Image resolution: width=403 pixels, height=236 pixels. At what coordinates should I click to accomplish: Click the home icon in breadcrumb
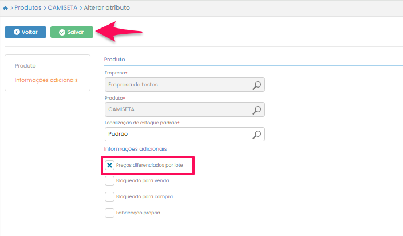point(6,8)
